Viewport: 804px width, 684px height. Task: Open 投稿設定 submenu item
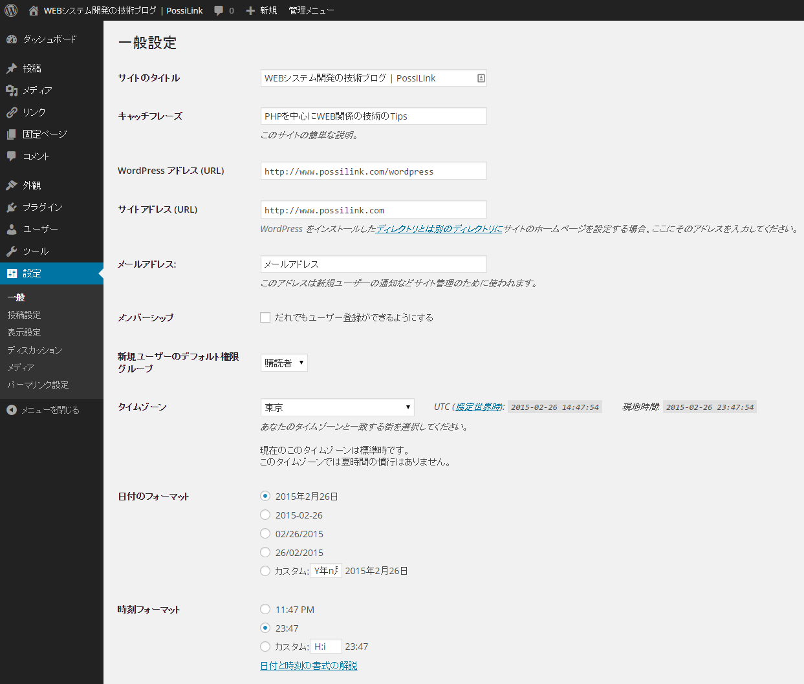pyautogui.click(x=24, y=315)
